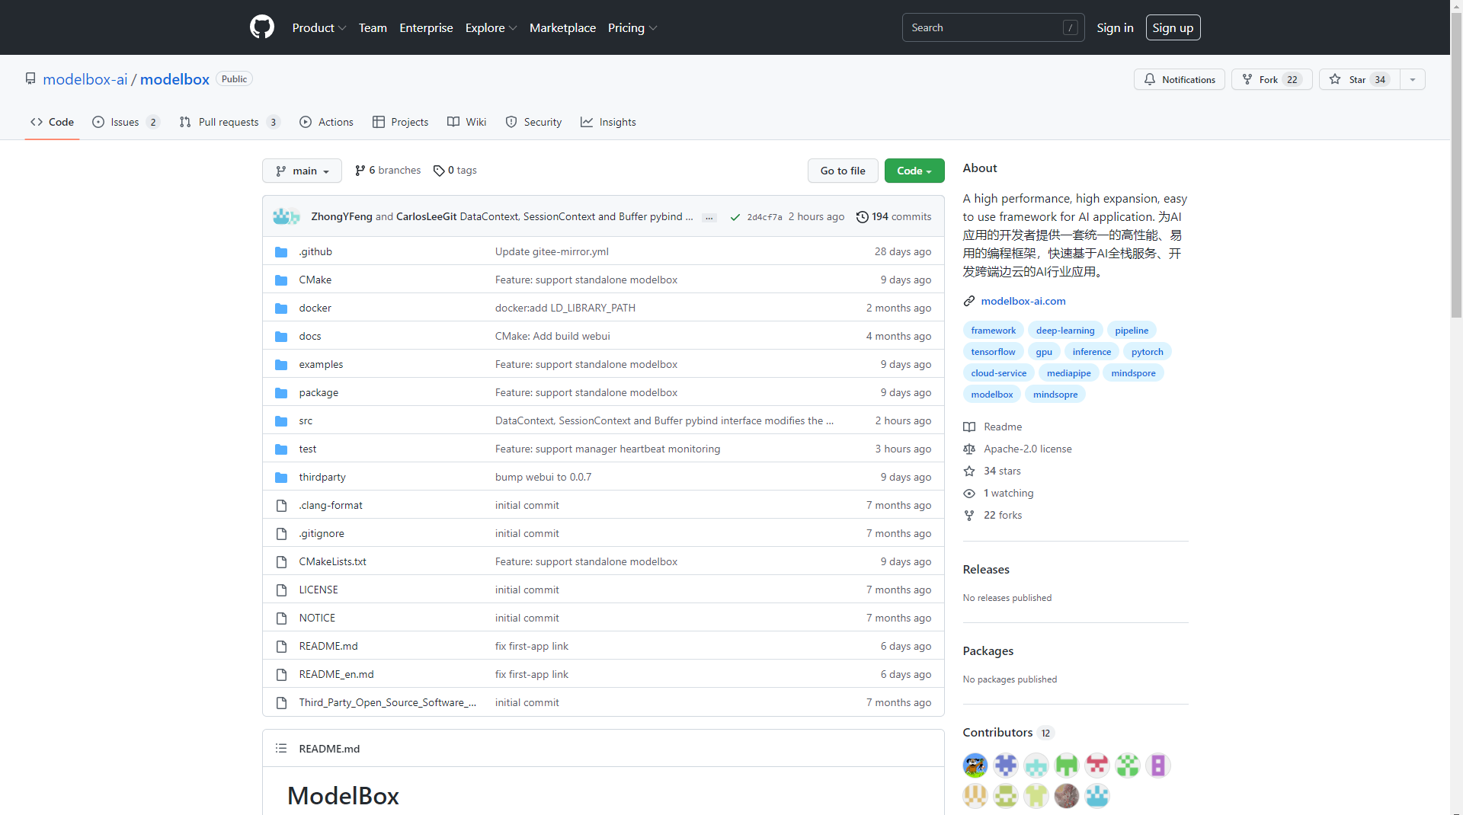
Task: Click the src folder icon
Action: (281, 421)
